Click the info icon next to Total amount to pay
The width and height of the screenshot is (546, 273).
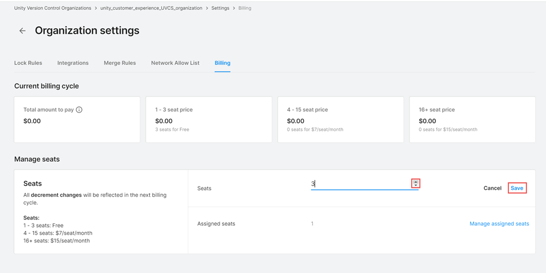tap(79, 110)
